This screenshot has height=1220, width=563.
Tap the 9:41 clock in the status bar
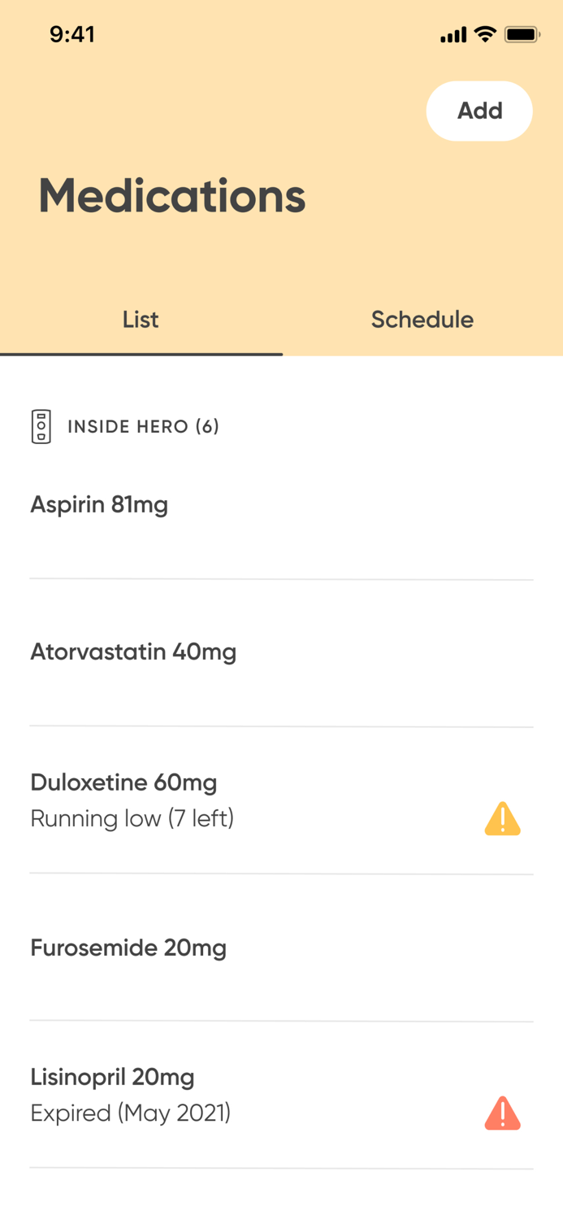(x=73, y=34)
